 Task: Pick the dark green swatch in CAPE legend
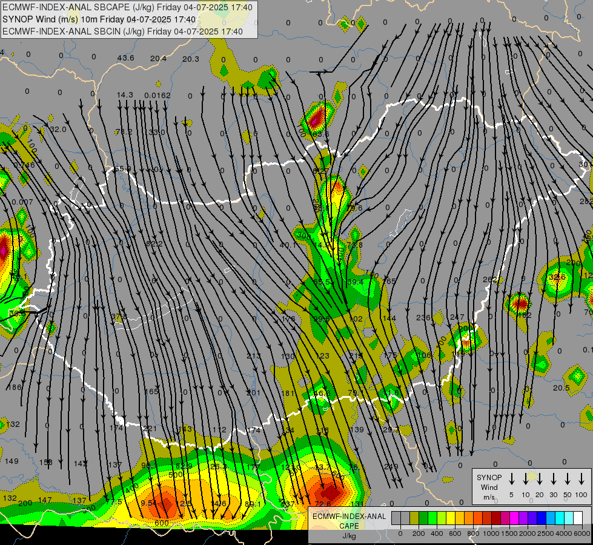click(423, 518)
